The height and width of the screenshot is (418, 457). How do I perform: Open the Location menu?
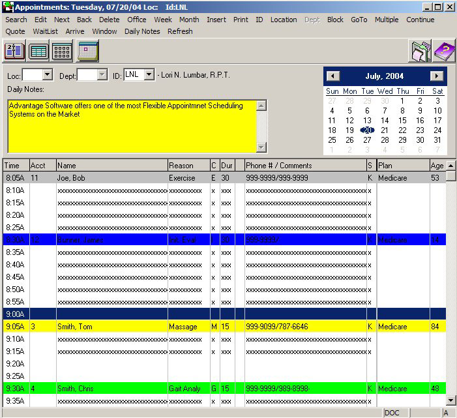click(284, 20)
